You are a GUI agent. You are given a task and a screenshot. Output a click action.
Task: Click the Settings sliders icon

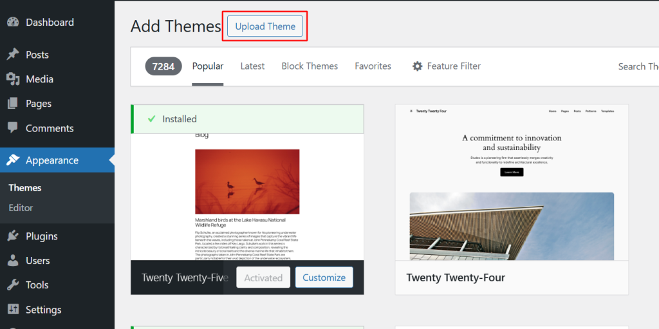13,310
